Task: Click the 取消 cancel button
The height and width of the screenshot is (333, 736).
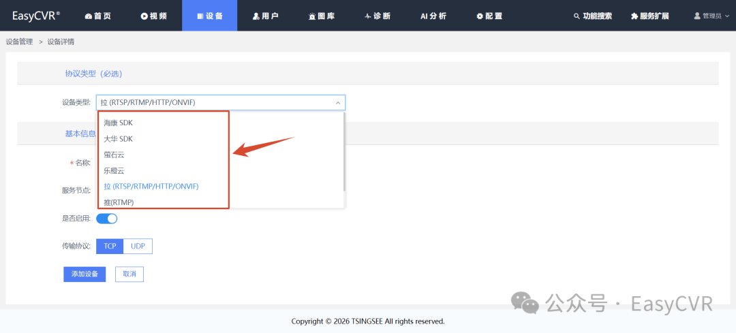Action: coord(129,274)
